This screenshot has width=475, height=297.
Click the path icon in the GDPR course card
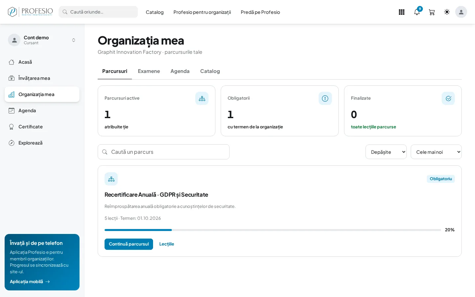[111, 179]
